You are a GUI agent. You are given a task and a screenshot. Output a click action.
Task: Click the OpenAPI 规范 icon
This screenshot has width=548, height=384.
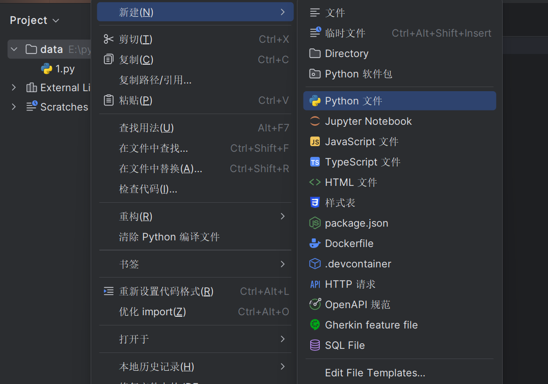coord(315,304)
